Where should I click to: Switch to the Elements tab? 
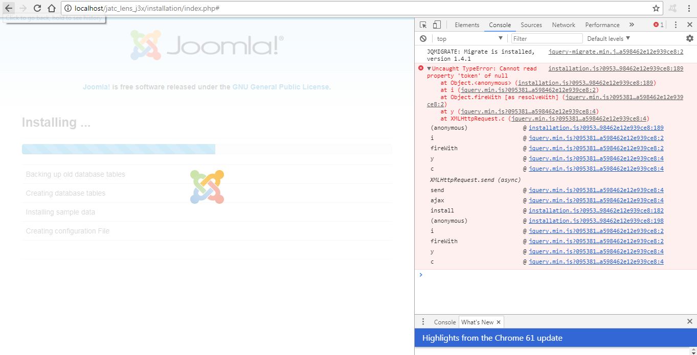467,25
